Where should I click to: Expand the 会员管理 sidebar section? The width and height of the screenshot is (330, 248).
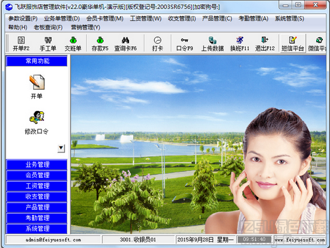pyautogui.click(x=37, y=176)
